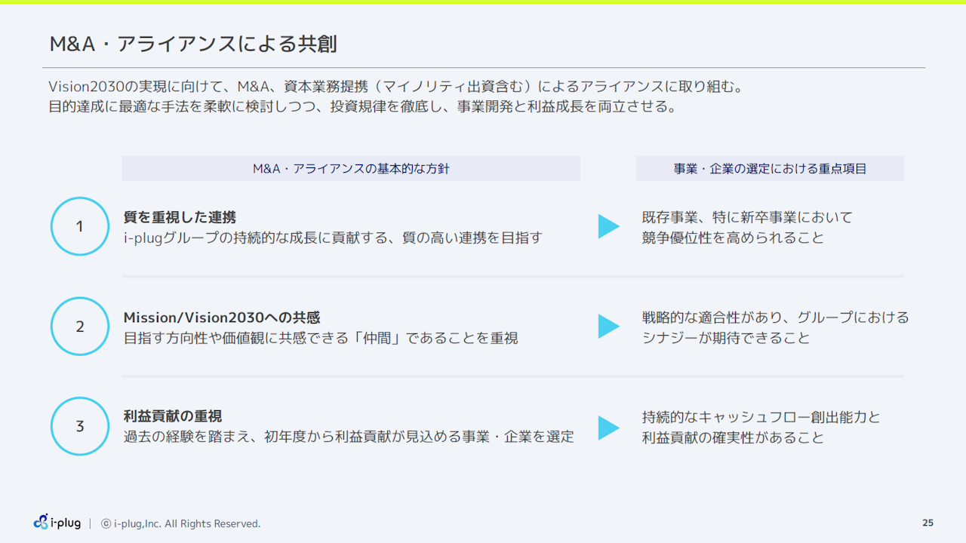Click the numbered circle 2
This screenshot has height=543, width=966.
[x=80, y=327]
